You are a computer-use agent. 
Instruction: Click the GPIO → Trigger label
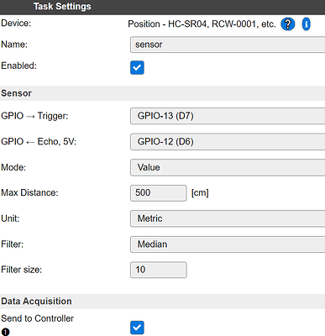[34, 116]
